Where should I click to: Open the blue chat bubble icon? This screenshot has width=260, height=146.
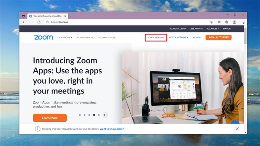coord(235,122)
